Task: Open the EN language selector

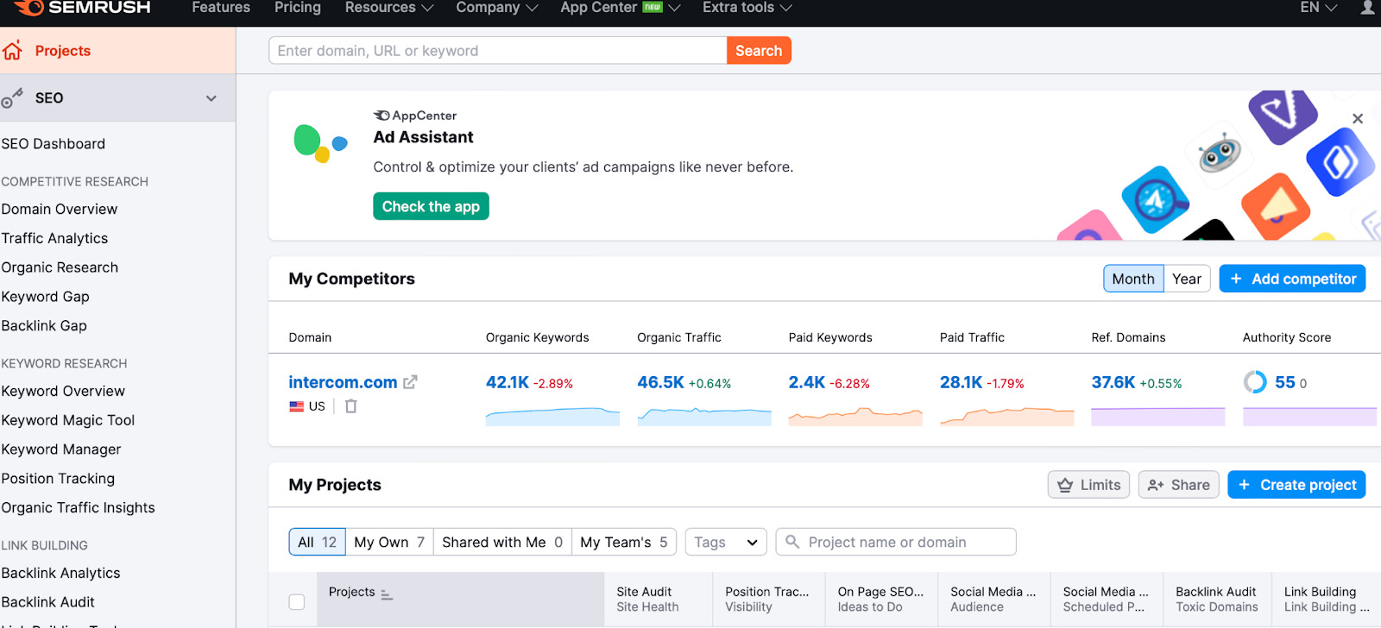Action: click(1318, 8)
